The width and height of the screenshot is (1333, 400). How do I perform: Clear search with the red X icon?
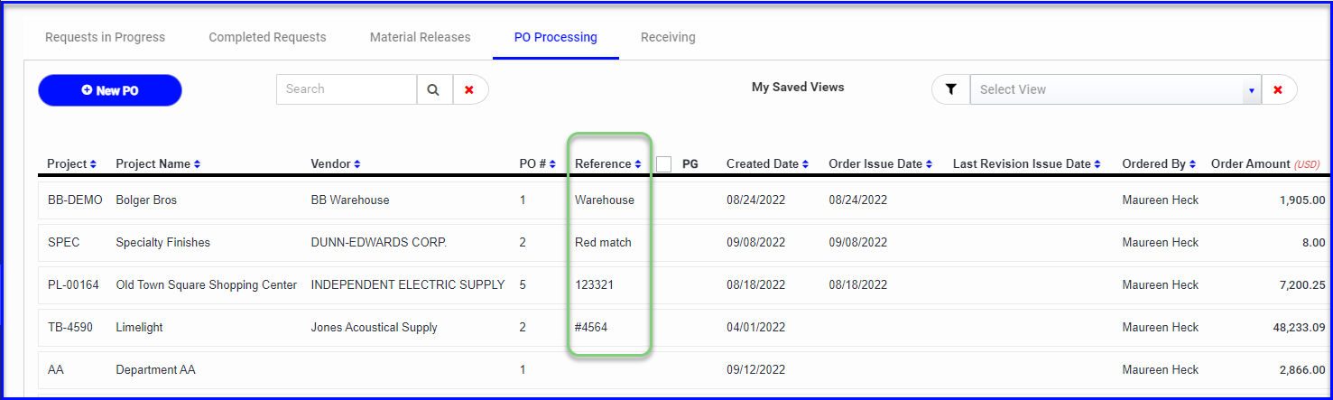click(x=469, y=89)
